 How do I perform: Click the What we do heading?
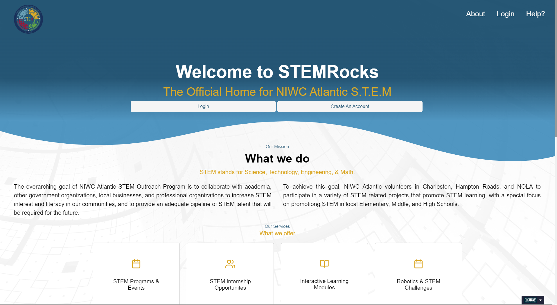[277, 158]
